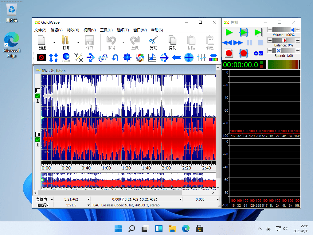313x235 pixels.
Task: Click the fast forward button
Action: [238, 42]
